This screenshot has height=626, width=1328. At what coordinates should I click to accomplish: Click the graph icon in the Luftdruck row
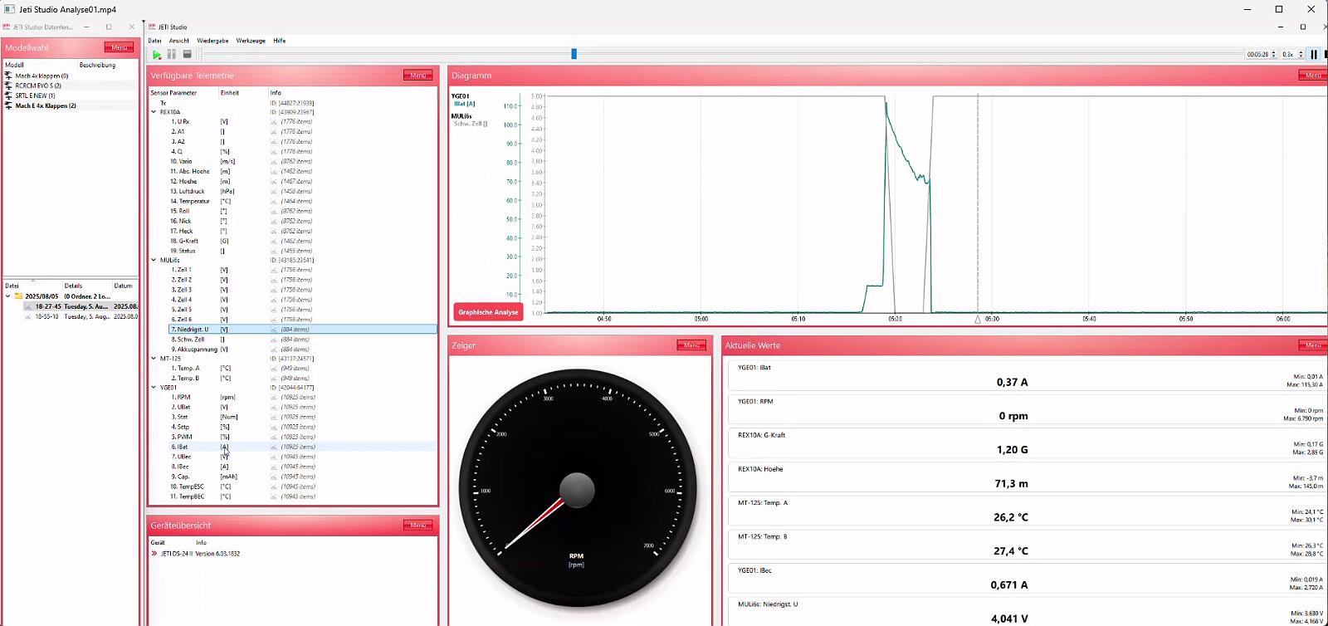tap(274, 192)
